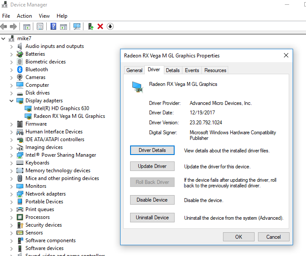This screenshot has height=256, width=306.
Task: Expand the Audio inputs and outputs category
Action: click(x=11, y=46)
